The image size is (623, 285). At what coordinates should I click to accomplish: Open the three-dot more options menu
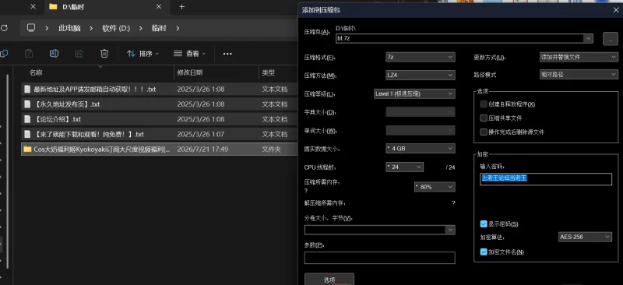[x=227, y=54]
